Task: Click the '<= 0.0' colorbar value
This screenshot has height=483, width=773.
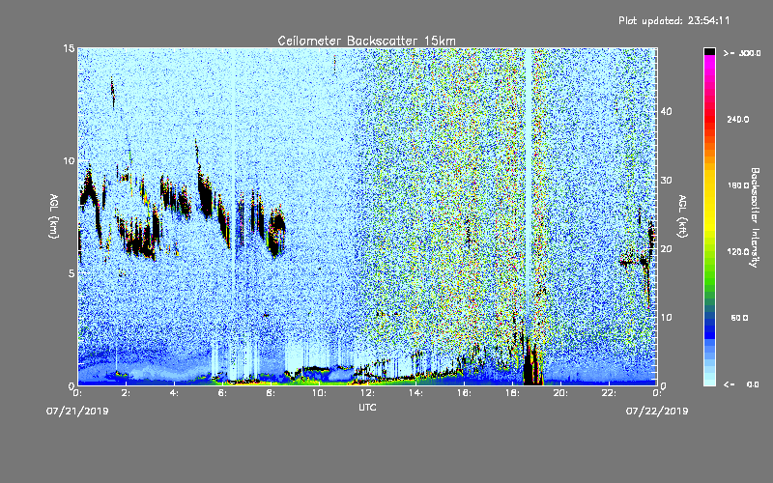Action: pyautogui.click(x=741, y=384)
